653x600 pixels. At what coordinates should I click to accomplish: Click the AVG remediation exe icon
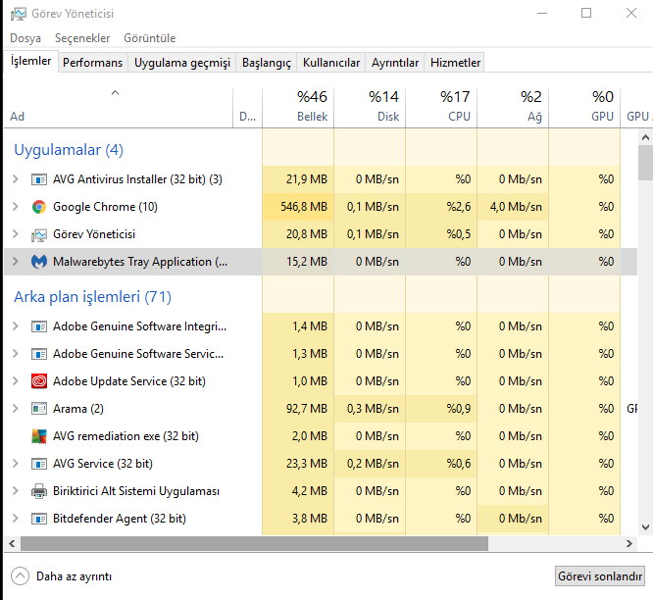pos(39,436)
